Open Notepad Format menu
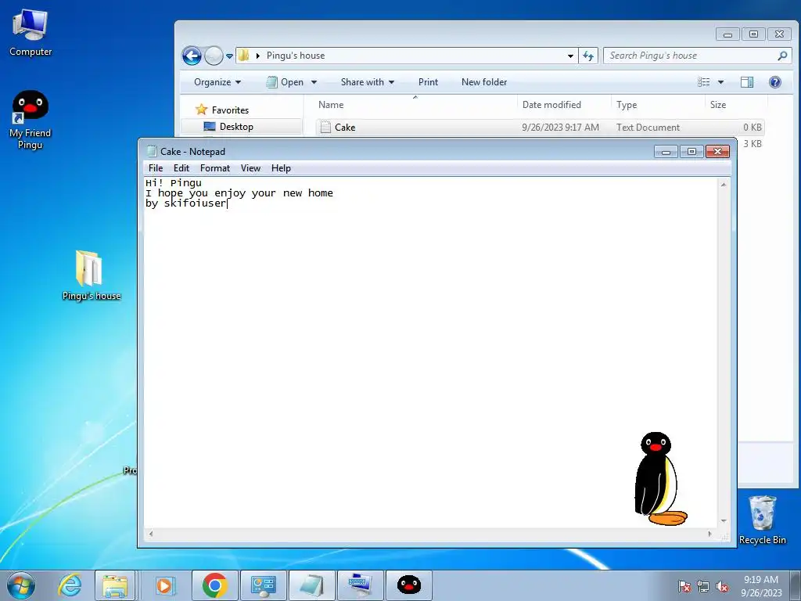Screen dimensions: 801x601 pyautogui.click(x=214, y=168)
